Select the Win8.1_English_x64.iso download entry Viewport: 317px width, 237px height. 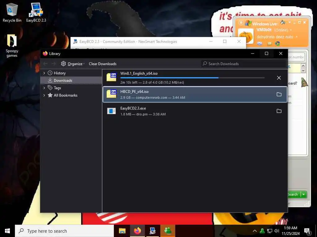[195, 78]
